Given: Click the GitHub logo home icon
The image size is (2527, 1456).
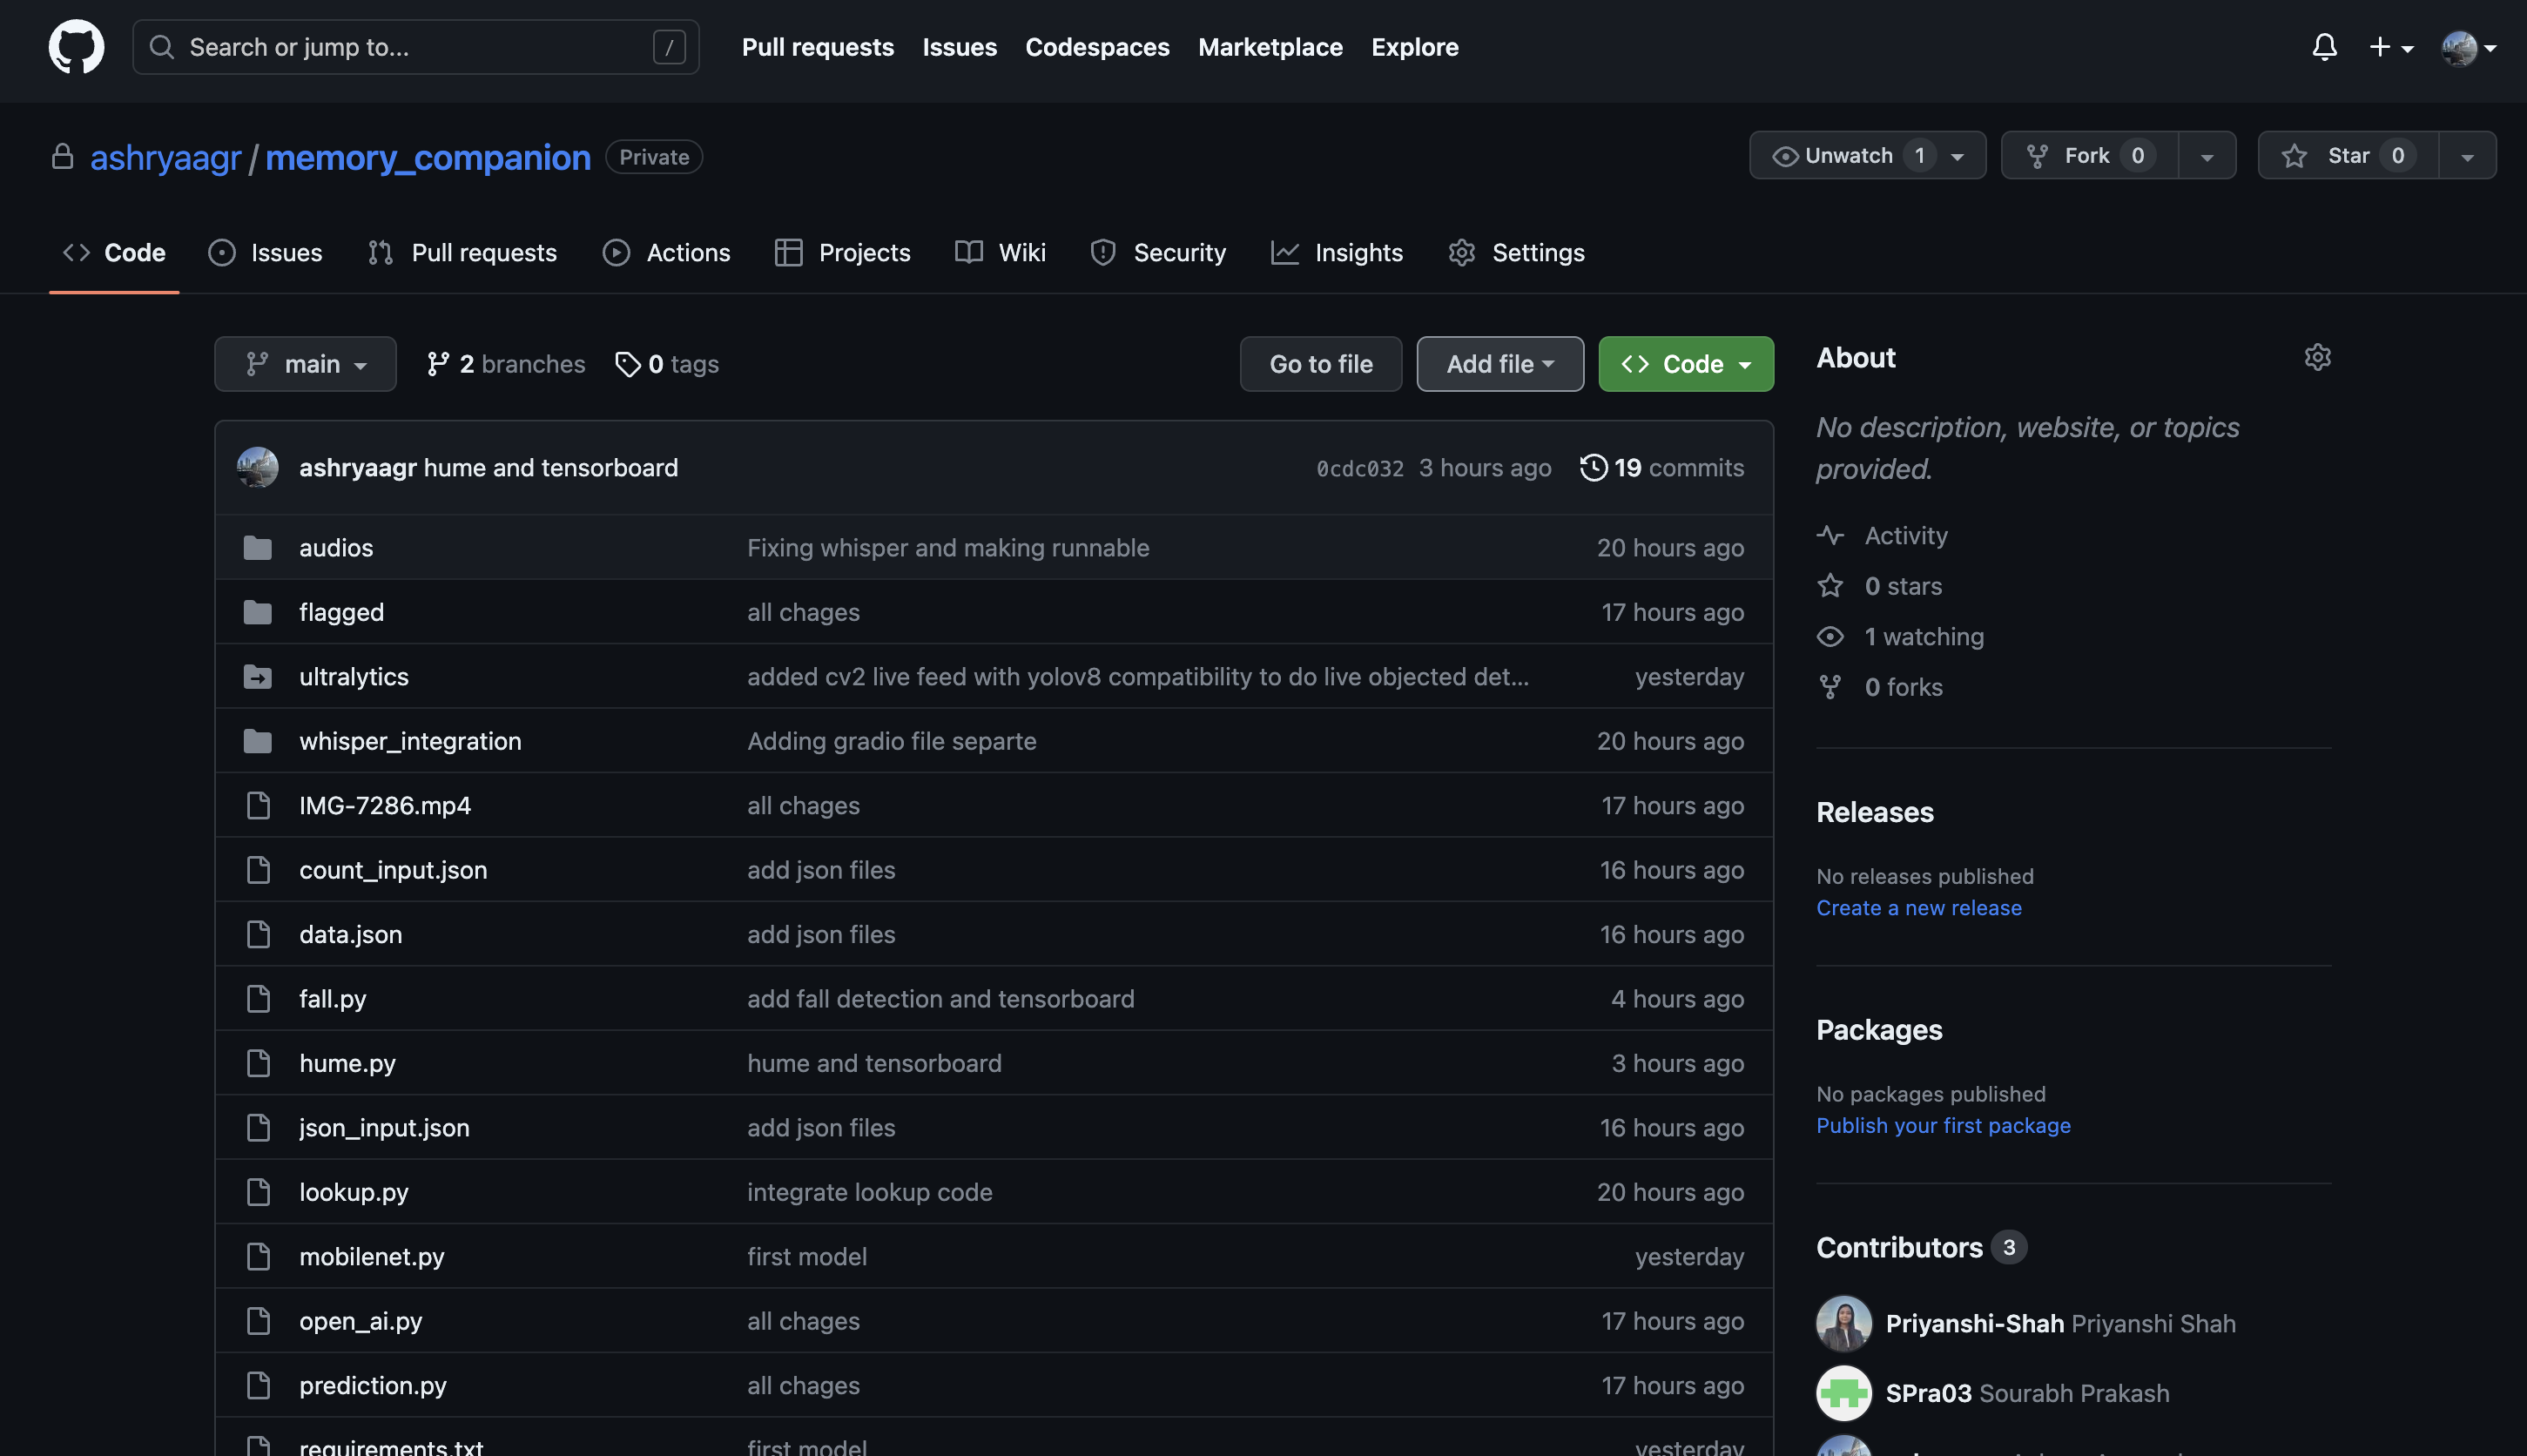Looking at the screenshot, I should coord(76,47).
